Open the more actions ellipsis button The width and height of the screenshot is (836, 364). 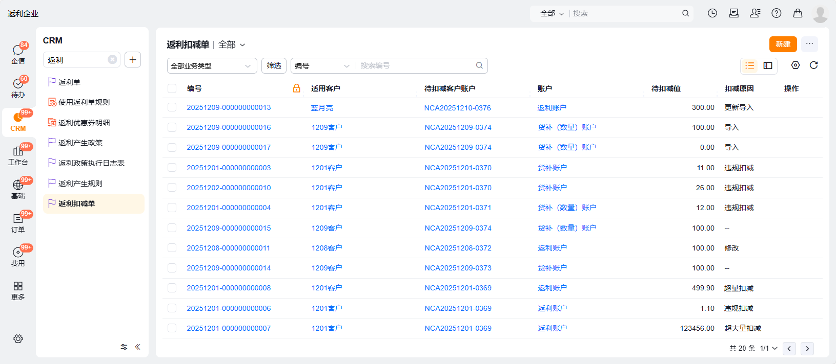(809, 44)
